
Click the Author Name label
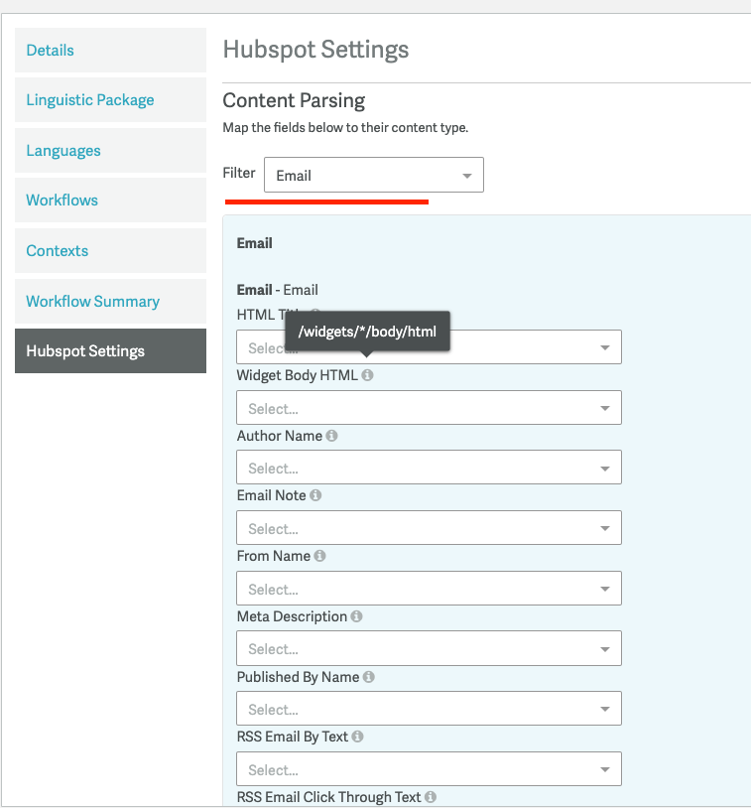280,436
